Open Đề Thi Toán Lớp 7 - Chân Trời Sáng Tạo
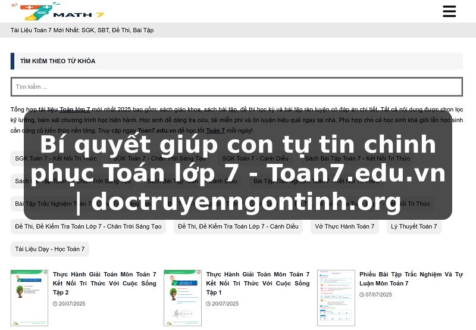 pos(88,226)
